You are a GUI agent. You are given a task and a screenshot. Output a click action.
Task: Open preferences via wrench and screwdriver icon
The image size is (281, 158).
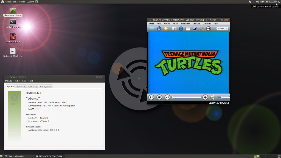[x=202, y=29]
